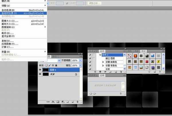Apply the red style swatch in Styles panel
Screen dimensions: 172x116
147,61
